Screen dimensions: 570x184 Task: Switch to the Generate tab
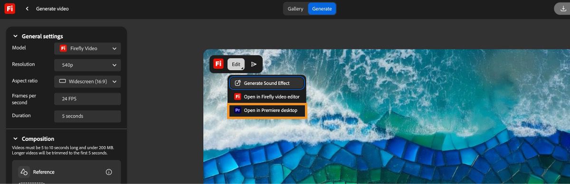(322, 9)
